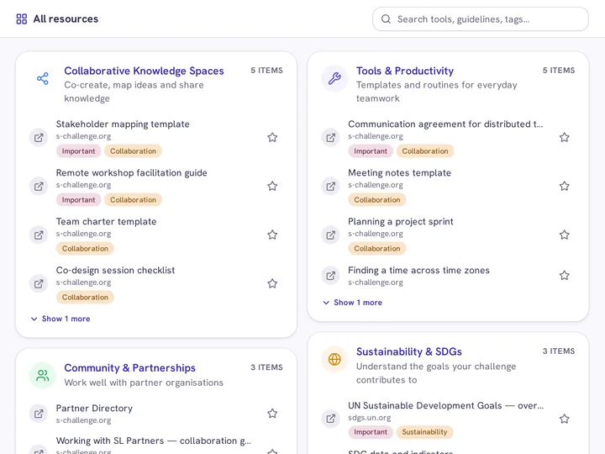Screen dimensions: 605x454
Task: Open external link icon for Team charter template
Action: pos(39,235)
